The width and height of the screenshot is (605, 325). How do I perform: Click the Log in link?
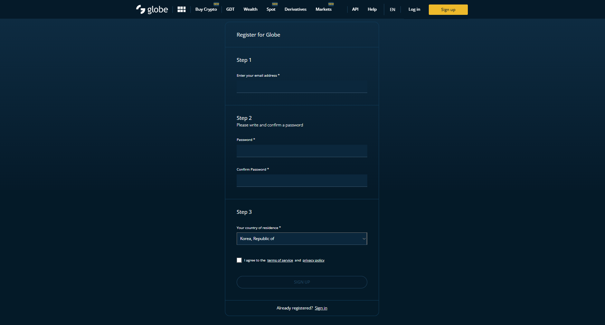414,9
